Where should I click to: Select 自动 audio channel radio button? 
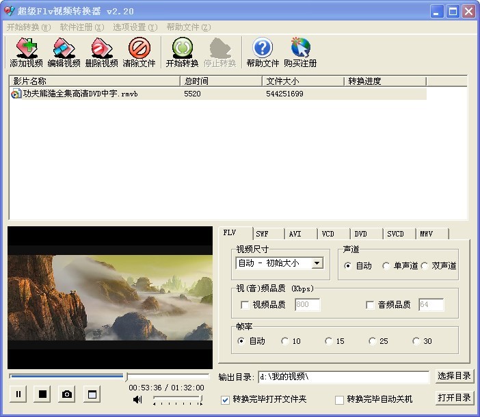click(x=347, y=265)
